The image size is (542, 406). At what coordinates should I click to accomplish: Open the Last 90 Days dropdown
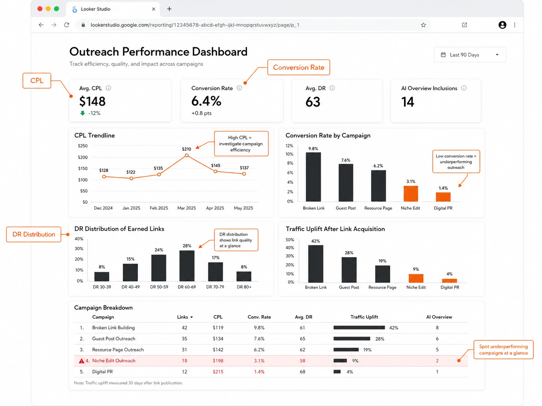[470, 55]
